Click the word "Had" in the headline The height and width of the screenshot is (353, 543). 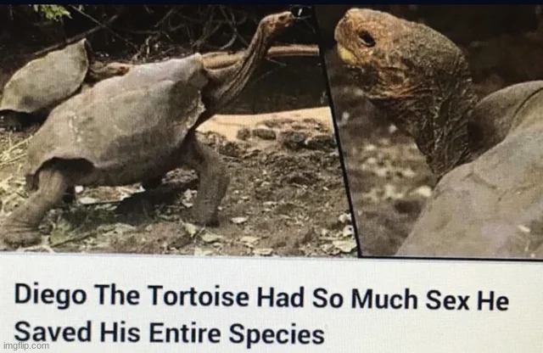281,298
